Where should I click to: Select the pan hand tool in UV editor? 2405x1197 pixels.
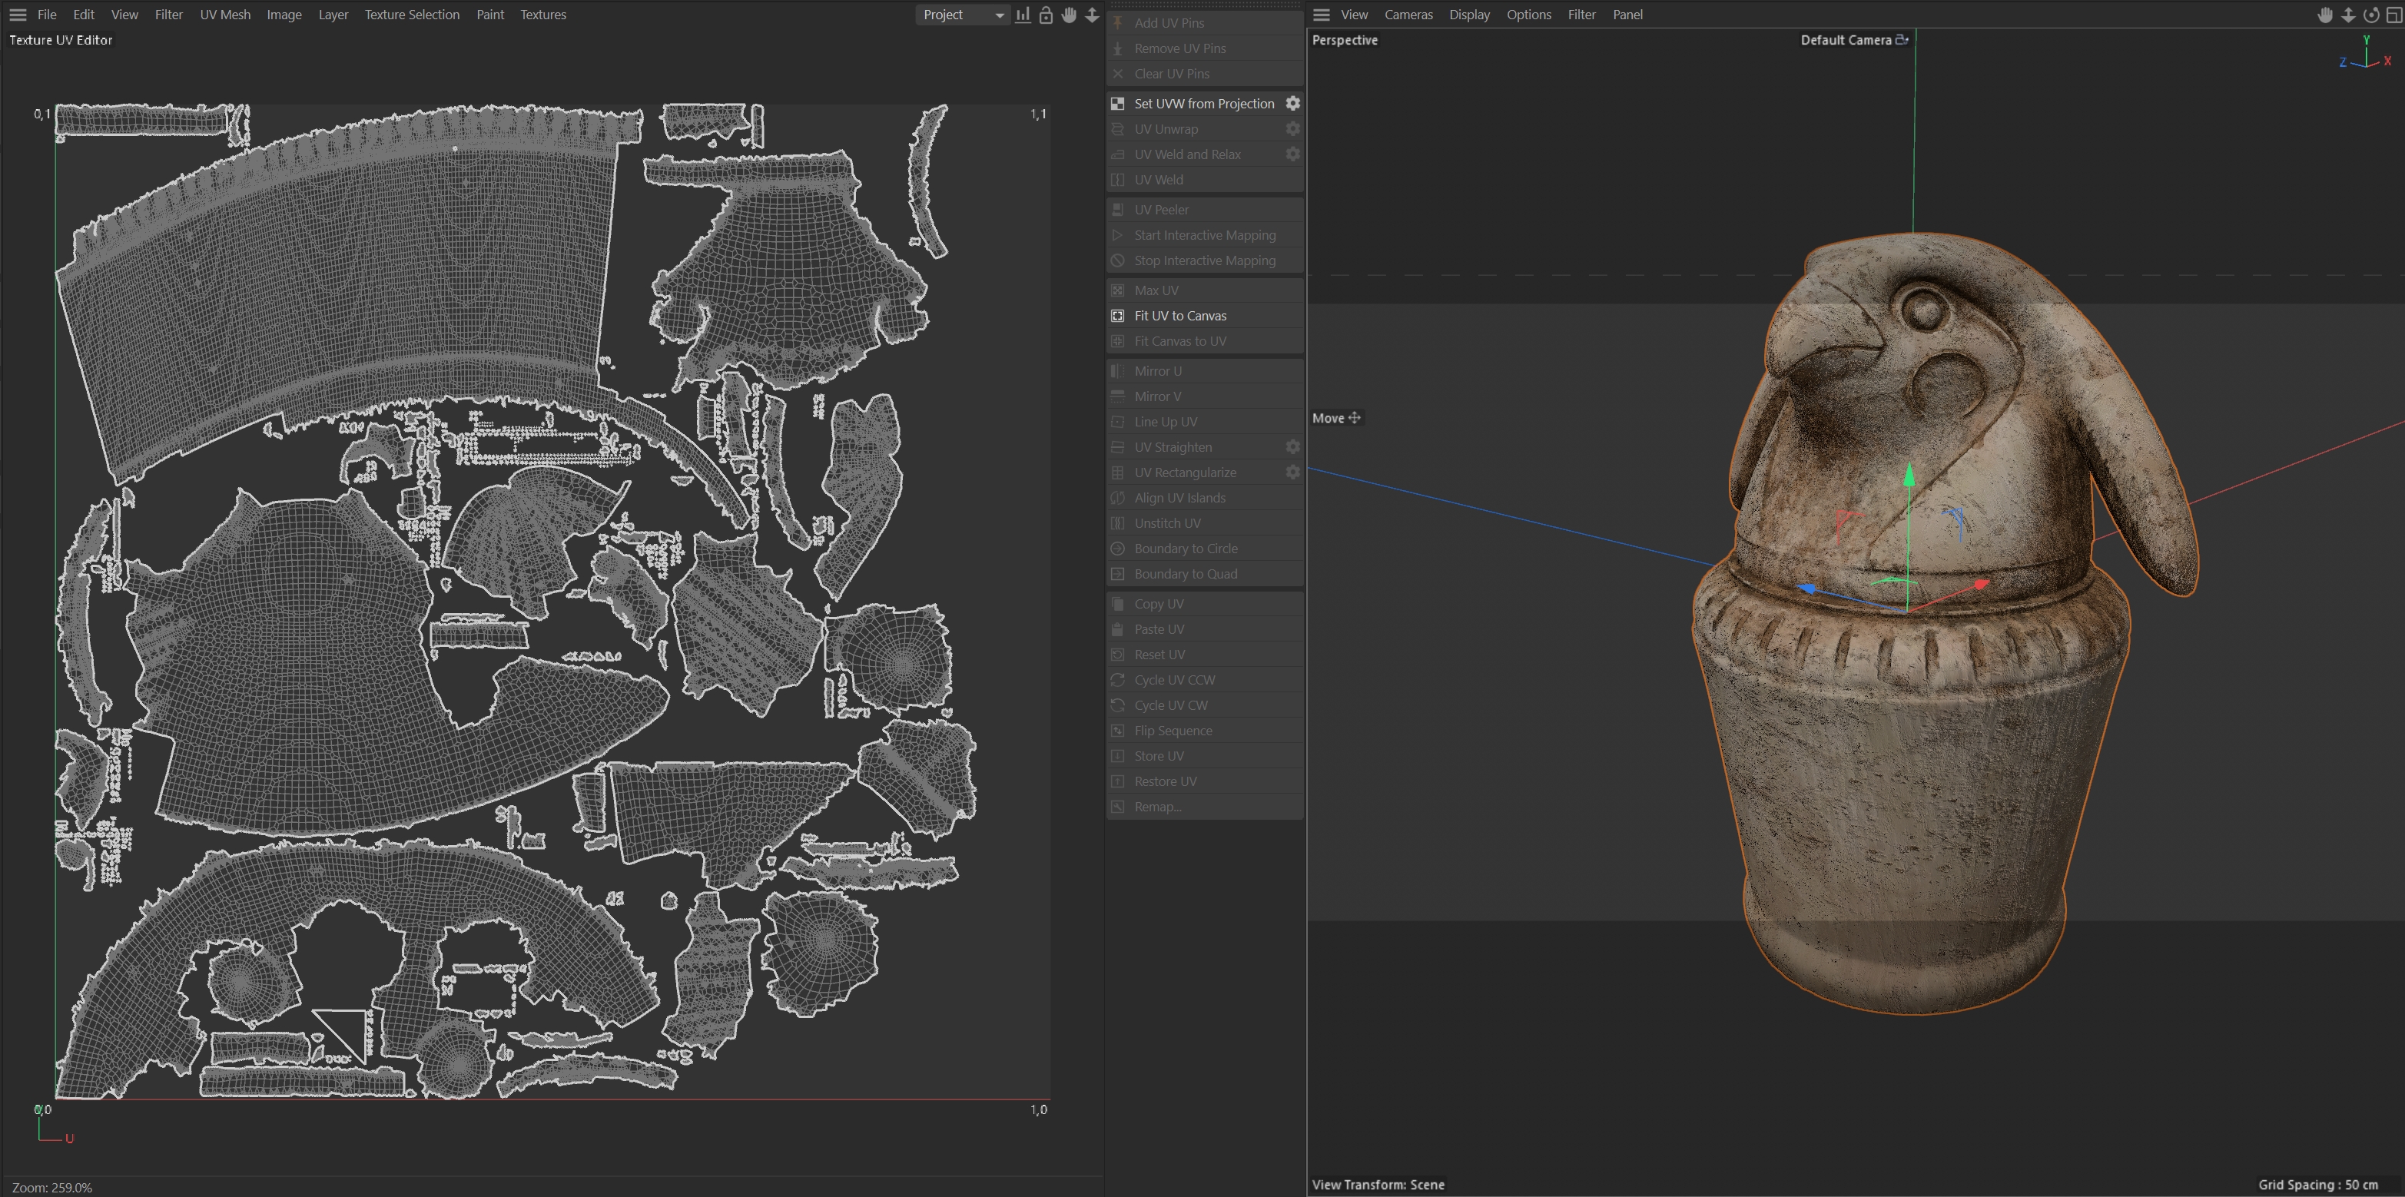[1069, 15]
